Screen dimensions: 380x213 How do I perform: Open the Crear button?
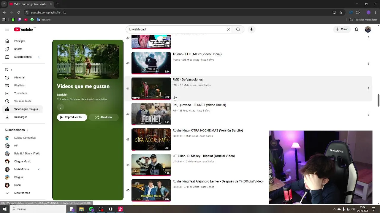342,29
